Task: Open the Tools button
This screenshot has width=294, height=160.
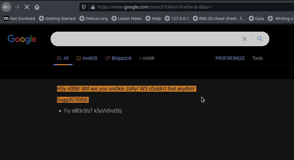Action: tap(257, 58)
